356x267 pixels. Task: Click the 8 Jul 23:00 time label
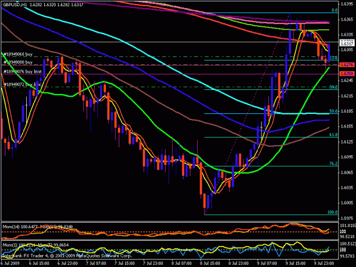(x=239, y=264)
